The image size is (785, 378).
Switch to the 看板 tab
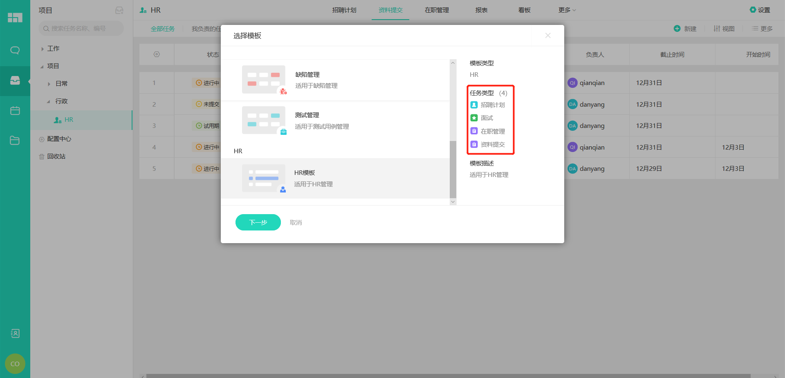point(524,10)
